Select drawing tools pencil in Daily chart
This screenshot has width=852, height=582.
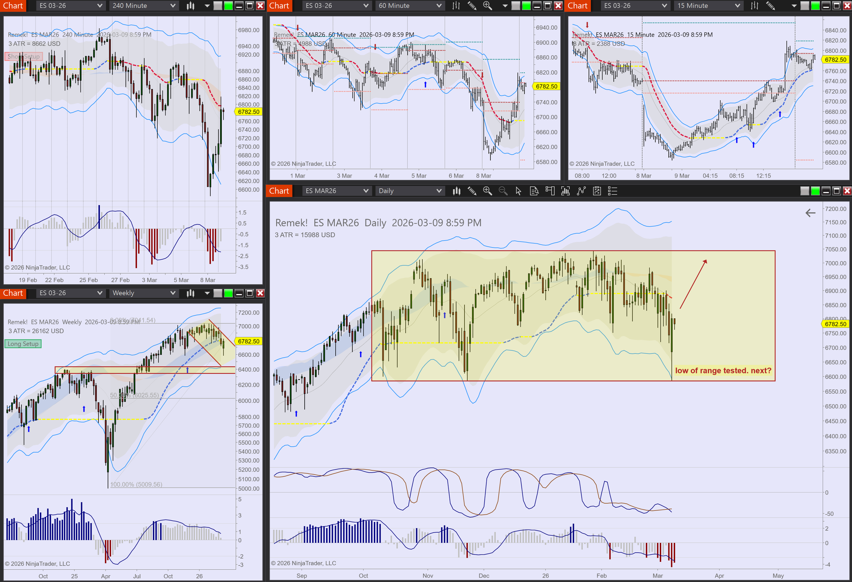(472, 191)
